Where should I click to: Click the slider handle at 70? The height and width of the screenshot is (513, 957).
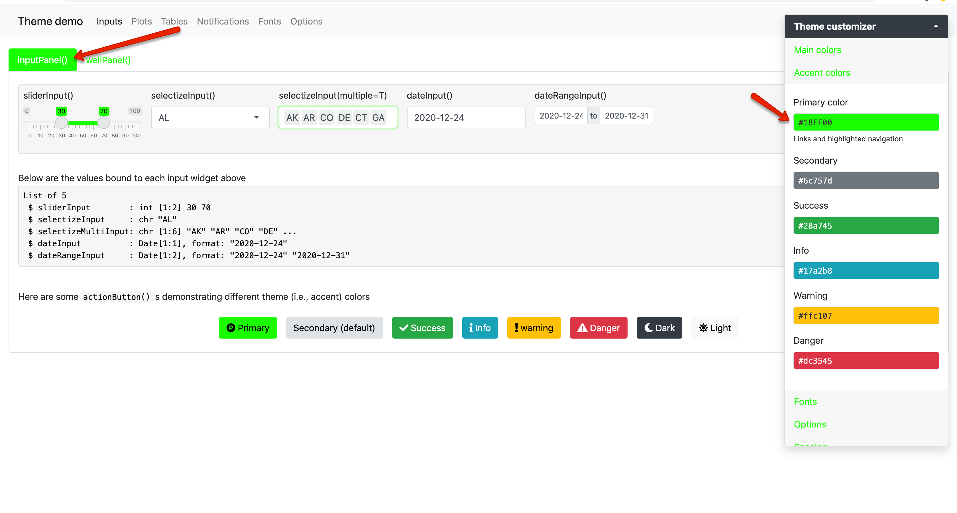pyautogui.click(x=104, y=122)
